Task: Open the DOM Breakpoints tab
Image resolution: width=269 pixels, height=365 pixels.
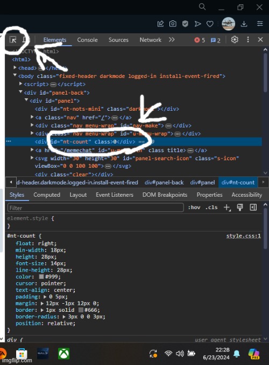Action: 165,195
